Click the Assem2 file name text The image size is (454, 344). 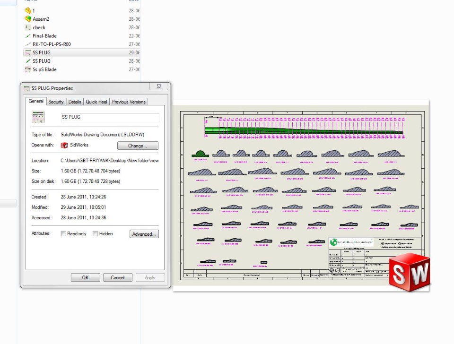click(41, 19)
